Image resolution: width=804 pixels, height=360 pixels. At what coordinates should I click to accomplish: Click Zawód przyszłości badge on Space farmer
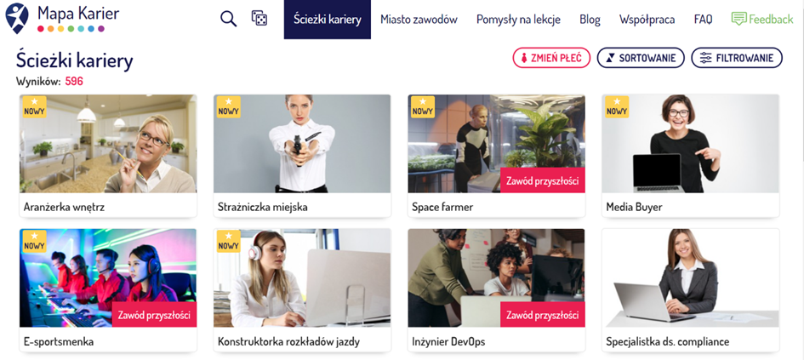(x=543, y=180)
